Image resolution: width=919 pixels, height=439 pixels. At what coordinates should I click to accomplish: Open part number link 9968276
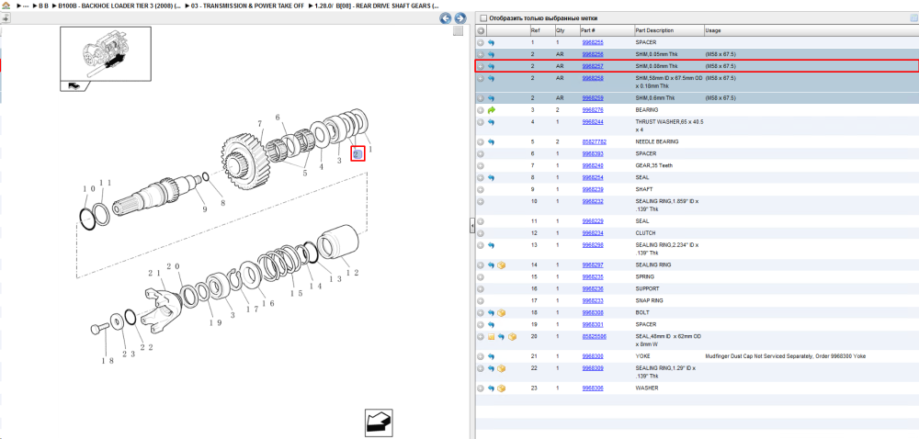[x=592, y=110]
